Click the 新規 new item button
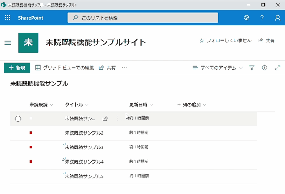 click(17, 68)
